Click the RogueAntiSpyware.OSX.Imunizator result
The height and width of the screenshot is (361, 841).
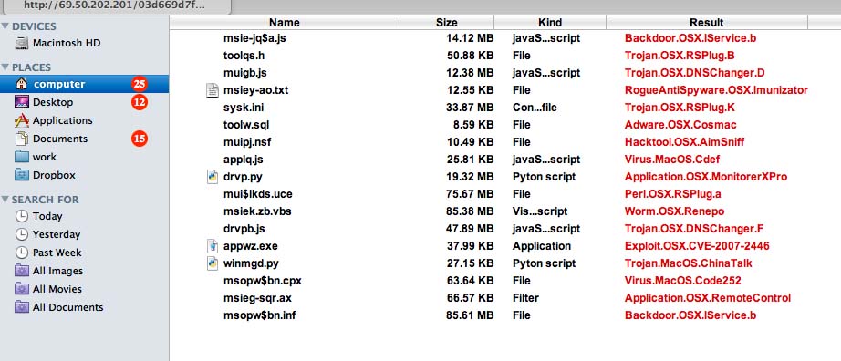click(716, 90)
